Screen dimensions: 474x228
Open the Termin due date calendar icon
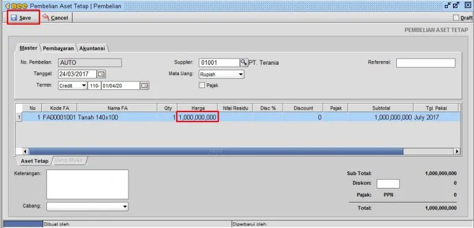click(x=145, y=86)
